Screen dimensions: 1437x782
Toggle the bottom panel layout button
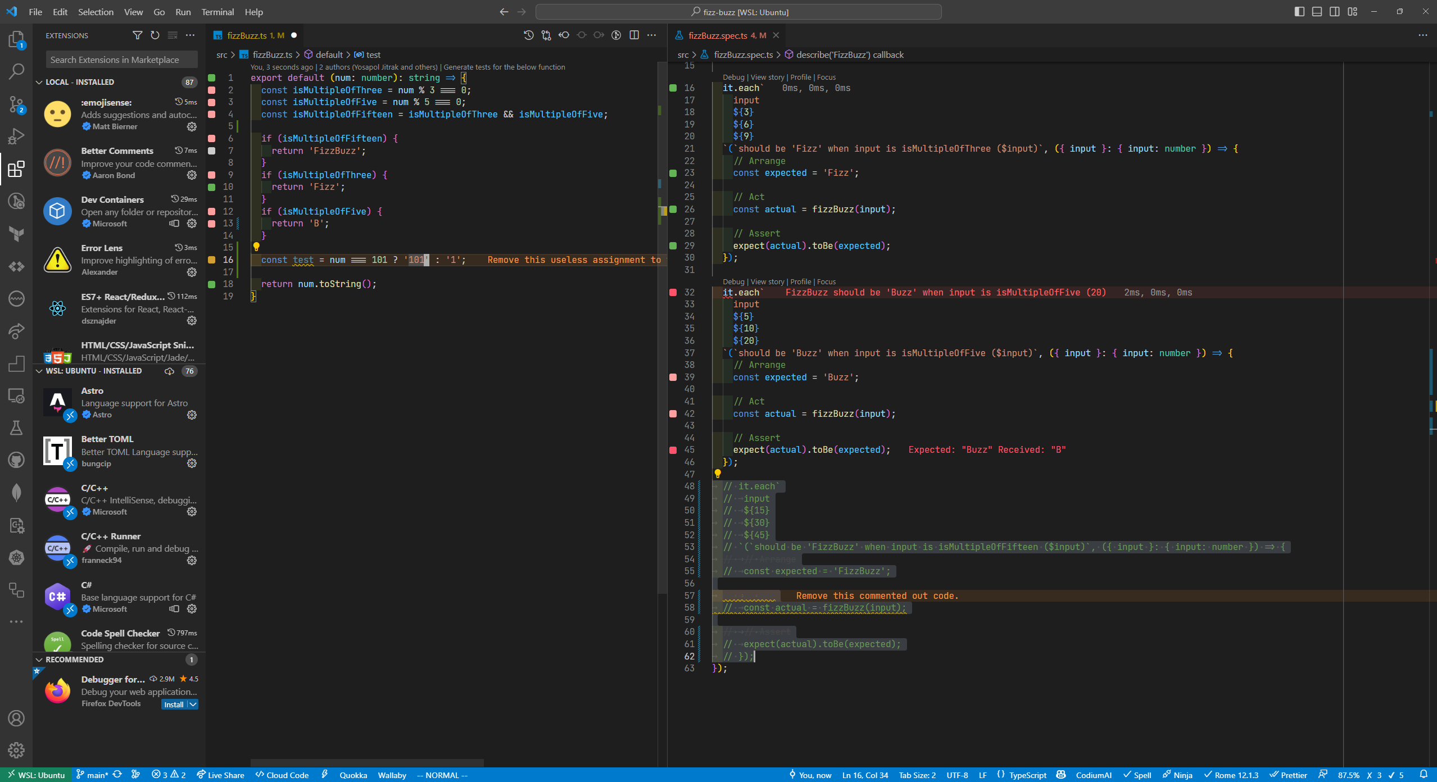click(x=1317, y=12)
